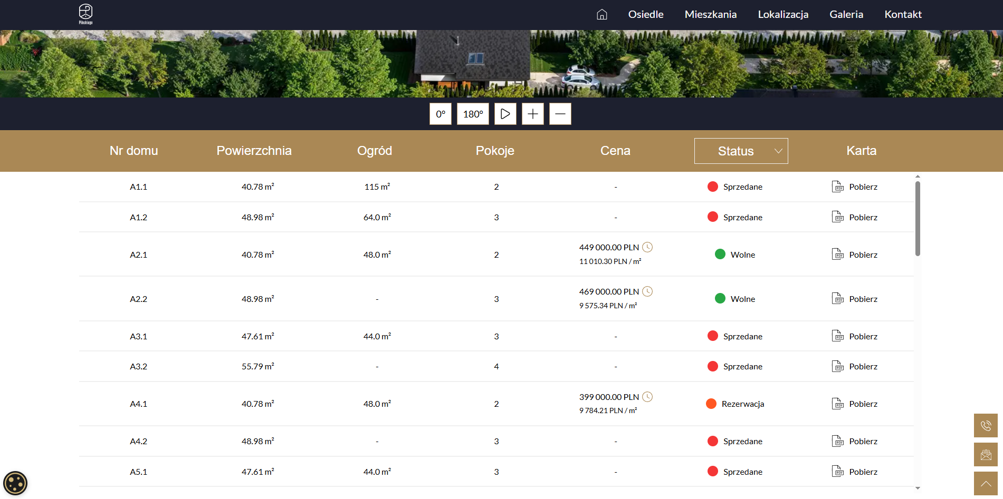Viewport: 1003px width, 499px height.
Task: Select house number A2.2
Action: coord(139,299)
